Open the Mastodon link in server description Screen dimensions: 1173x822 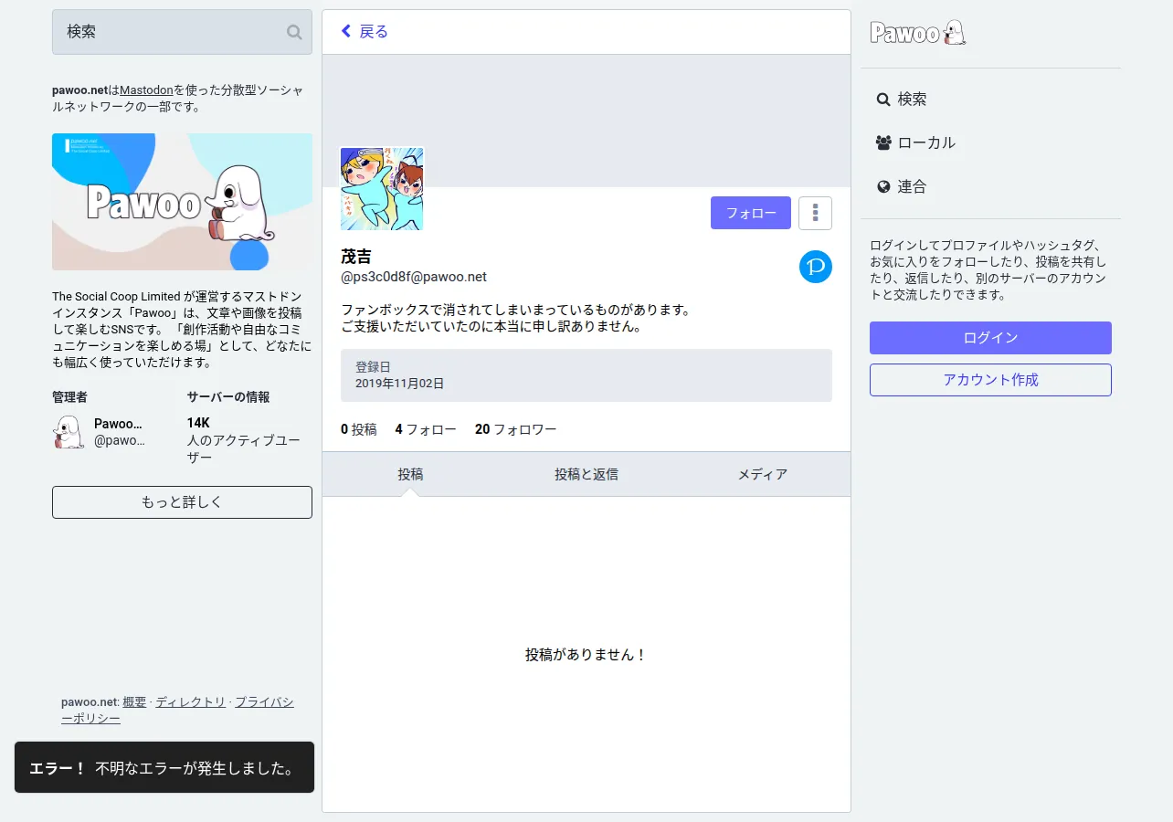146,90
